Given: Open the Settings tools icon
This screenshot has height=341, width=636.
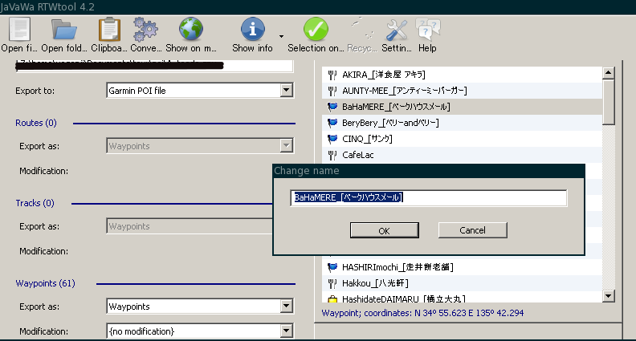Looking at the screenshot, I should [396, 30].
